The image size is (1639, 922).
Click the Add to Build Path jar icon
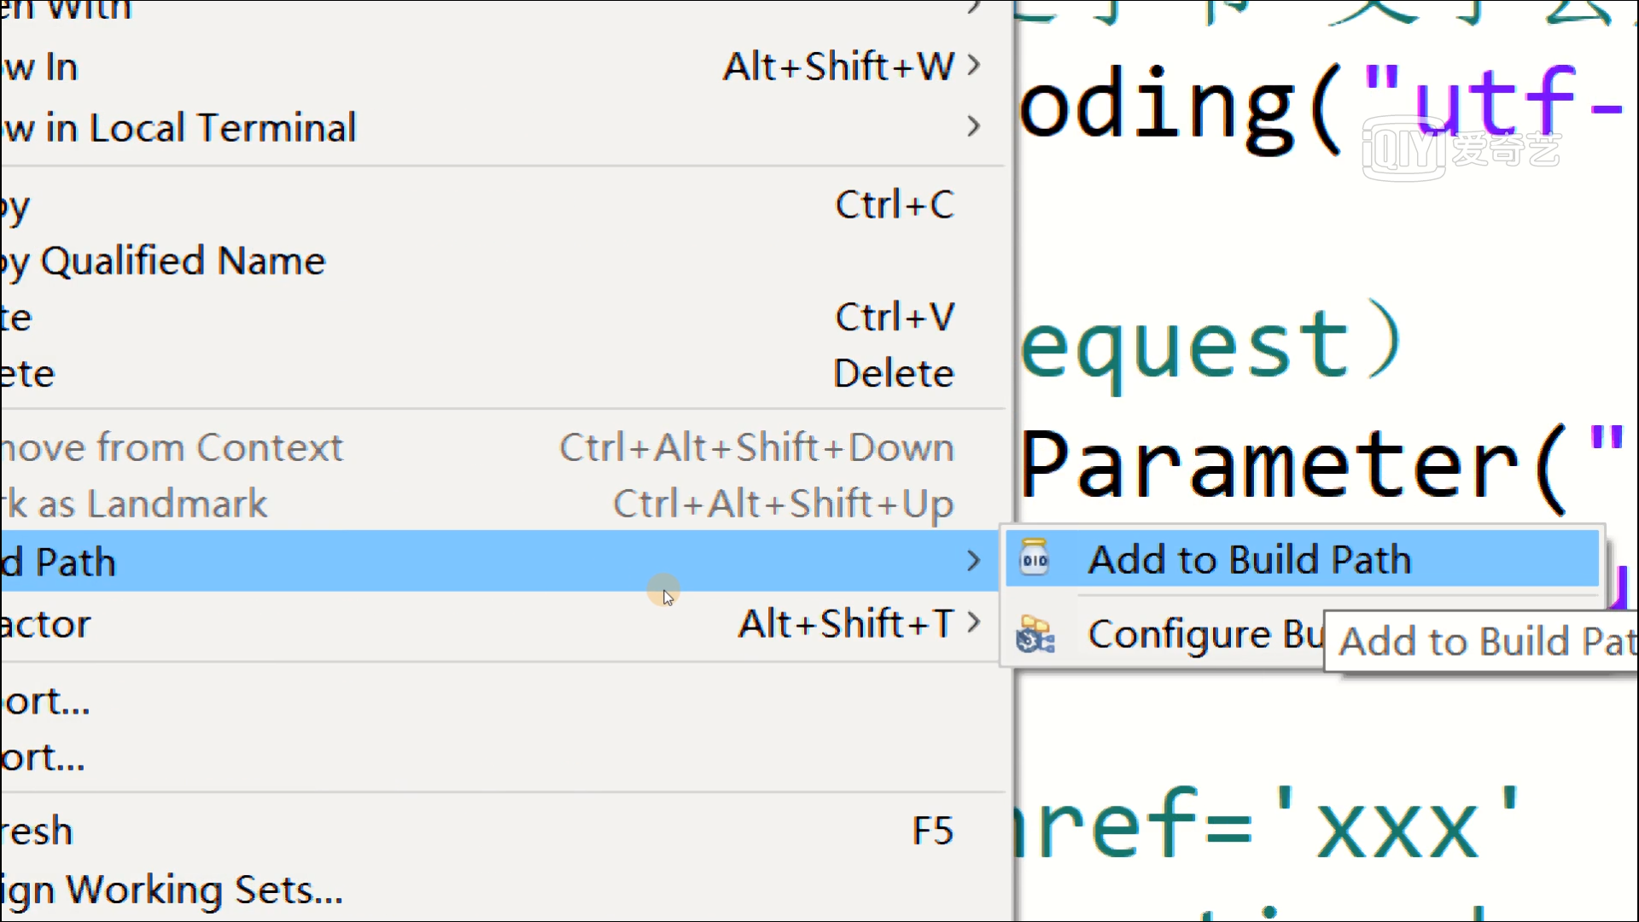click(1034, 559)
